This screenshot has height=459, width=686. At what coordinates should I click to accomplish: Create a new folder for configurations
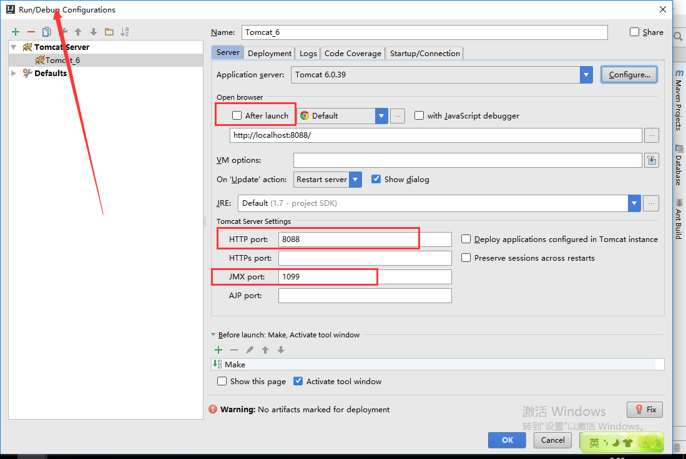(x=109, y=32)
